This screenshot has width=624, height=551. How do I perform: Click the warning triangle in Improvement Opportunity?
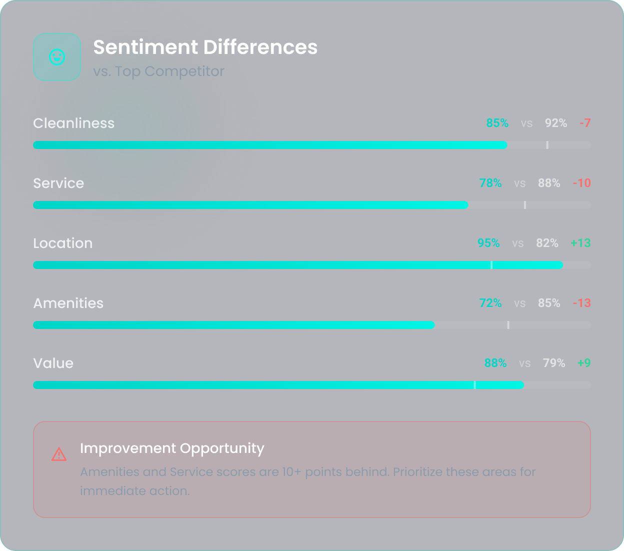coord(58,454)
